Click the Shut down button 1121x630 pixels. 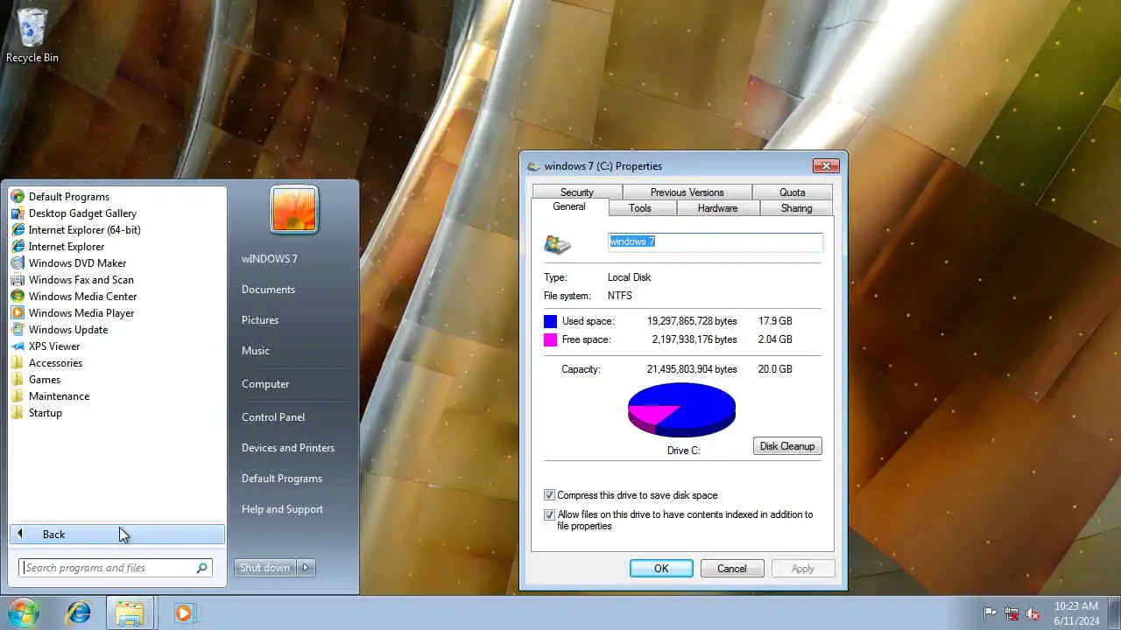264,568
